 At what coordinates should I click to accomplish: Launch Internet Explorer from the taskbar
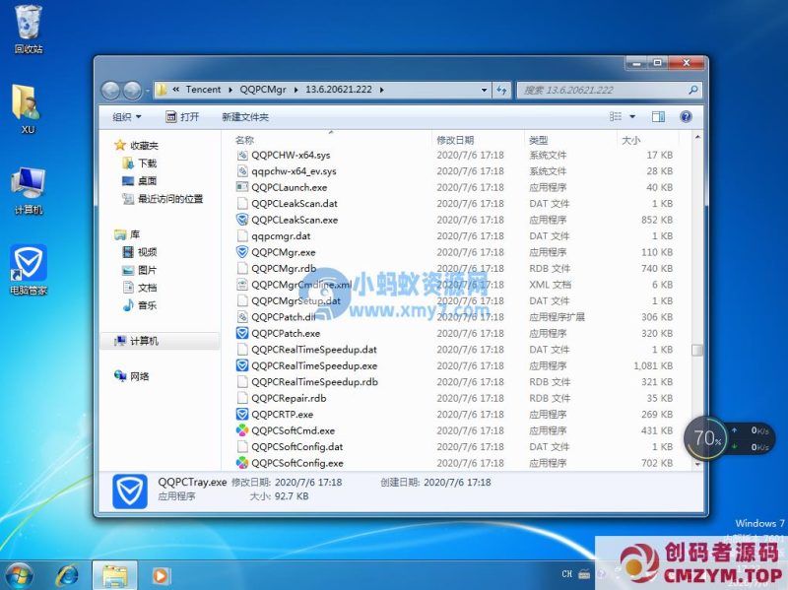coord(67,574)
